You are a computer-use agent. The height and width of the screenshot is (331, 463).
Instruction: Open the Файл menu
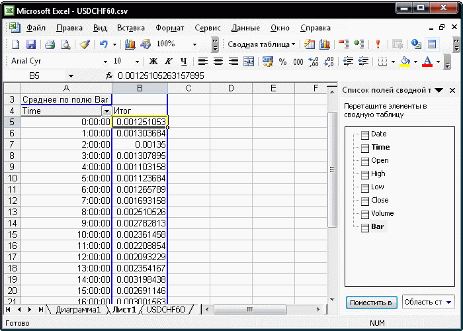coord(36,28)
